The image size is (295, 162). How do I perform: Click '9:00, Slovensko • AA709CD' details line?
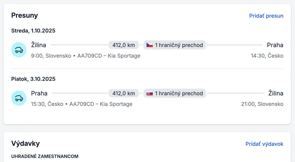85,56
